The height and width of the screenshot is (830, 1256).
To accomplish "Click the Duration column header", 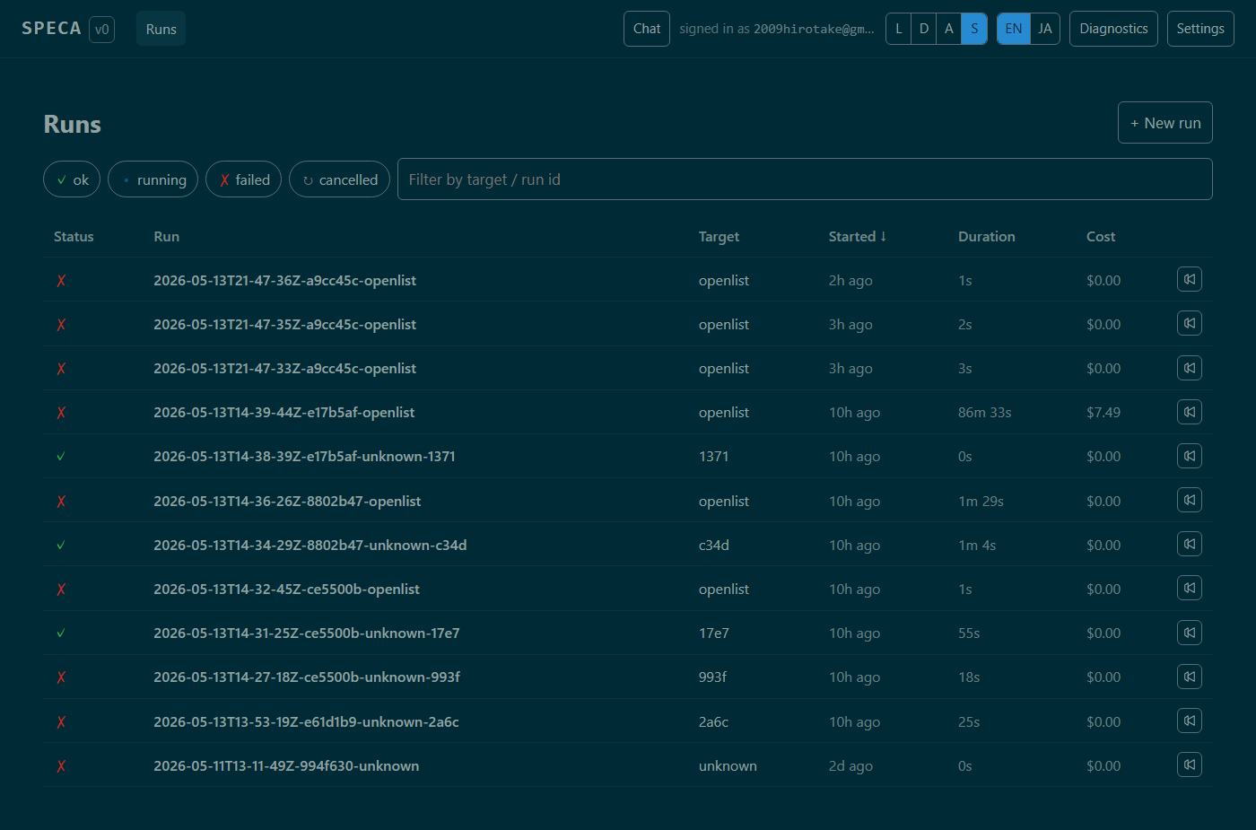I will tap(987, 237).
